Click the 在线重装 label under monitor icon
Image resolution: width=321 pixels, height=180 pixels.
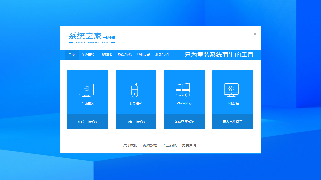coord(88,104)
